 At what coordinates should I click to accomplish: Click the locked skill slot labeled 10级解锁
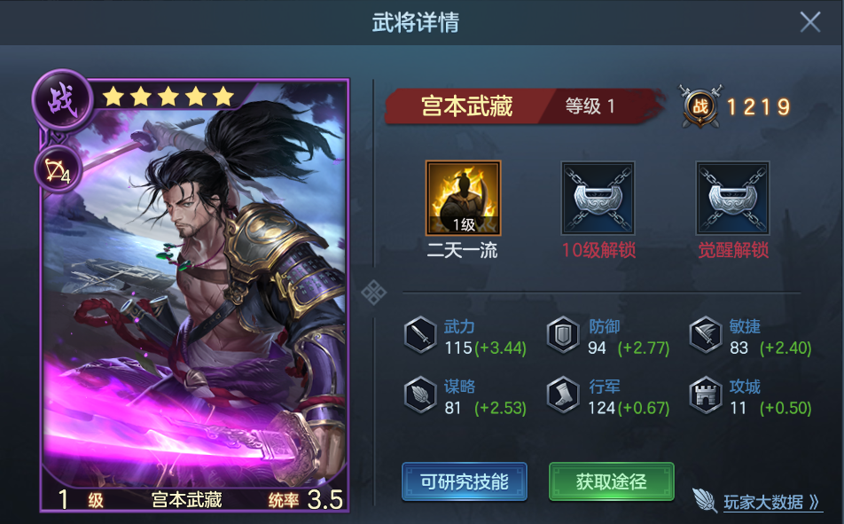(598, 198)
